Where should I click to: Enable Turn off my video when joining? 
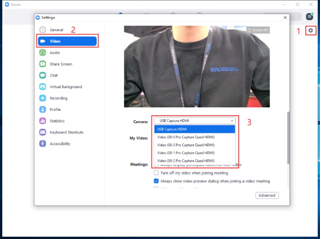(156, 173)
